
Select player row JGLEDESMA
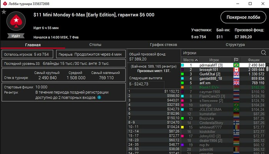pos(223,109)
